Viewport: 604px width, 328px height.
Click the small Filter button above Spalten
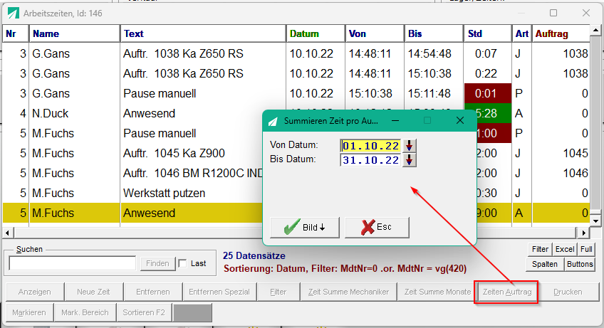[x=540, y=250]
